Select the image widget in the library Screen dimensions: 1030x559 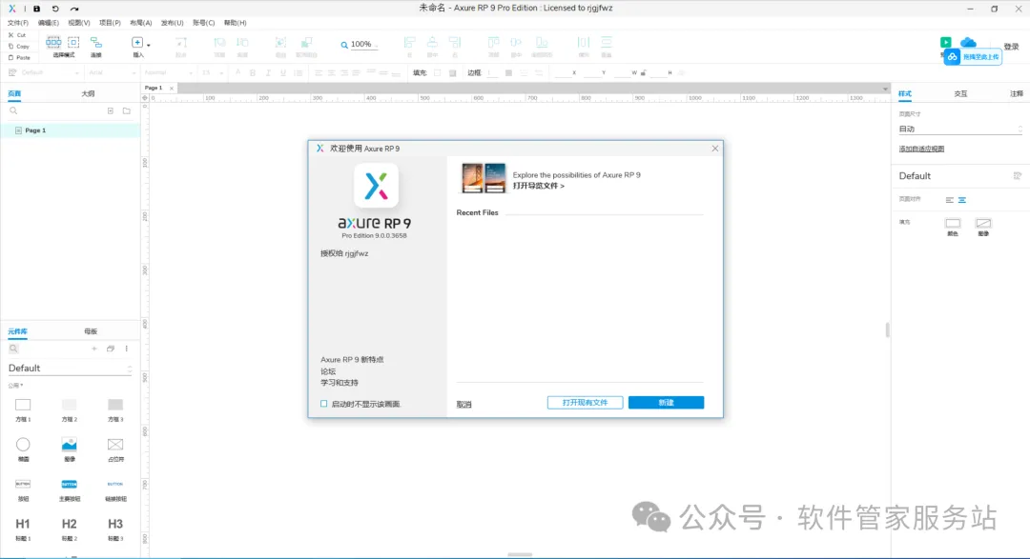(x=69, y=449)
